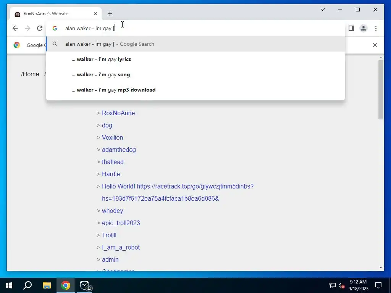This screenshot has width=391, height=293.
Task: Click the page vertical scrollbar thumb
Action: (x=381, y=89)
